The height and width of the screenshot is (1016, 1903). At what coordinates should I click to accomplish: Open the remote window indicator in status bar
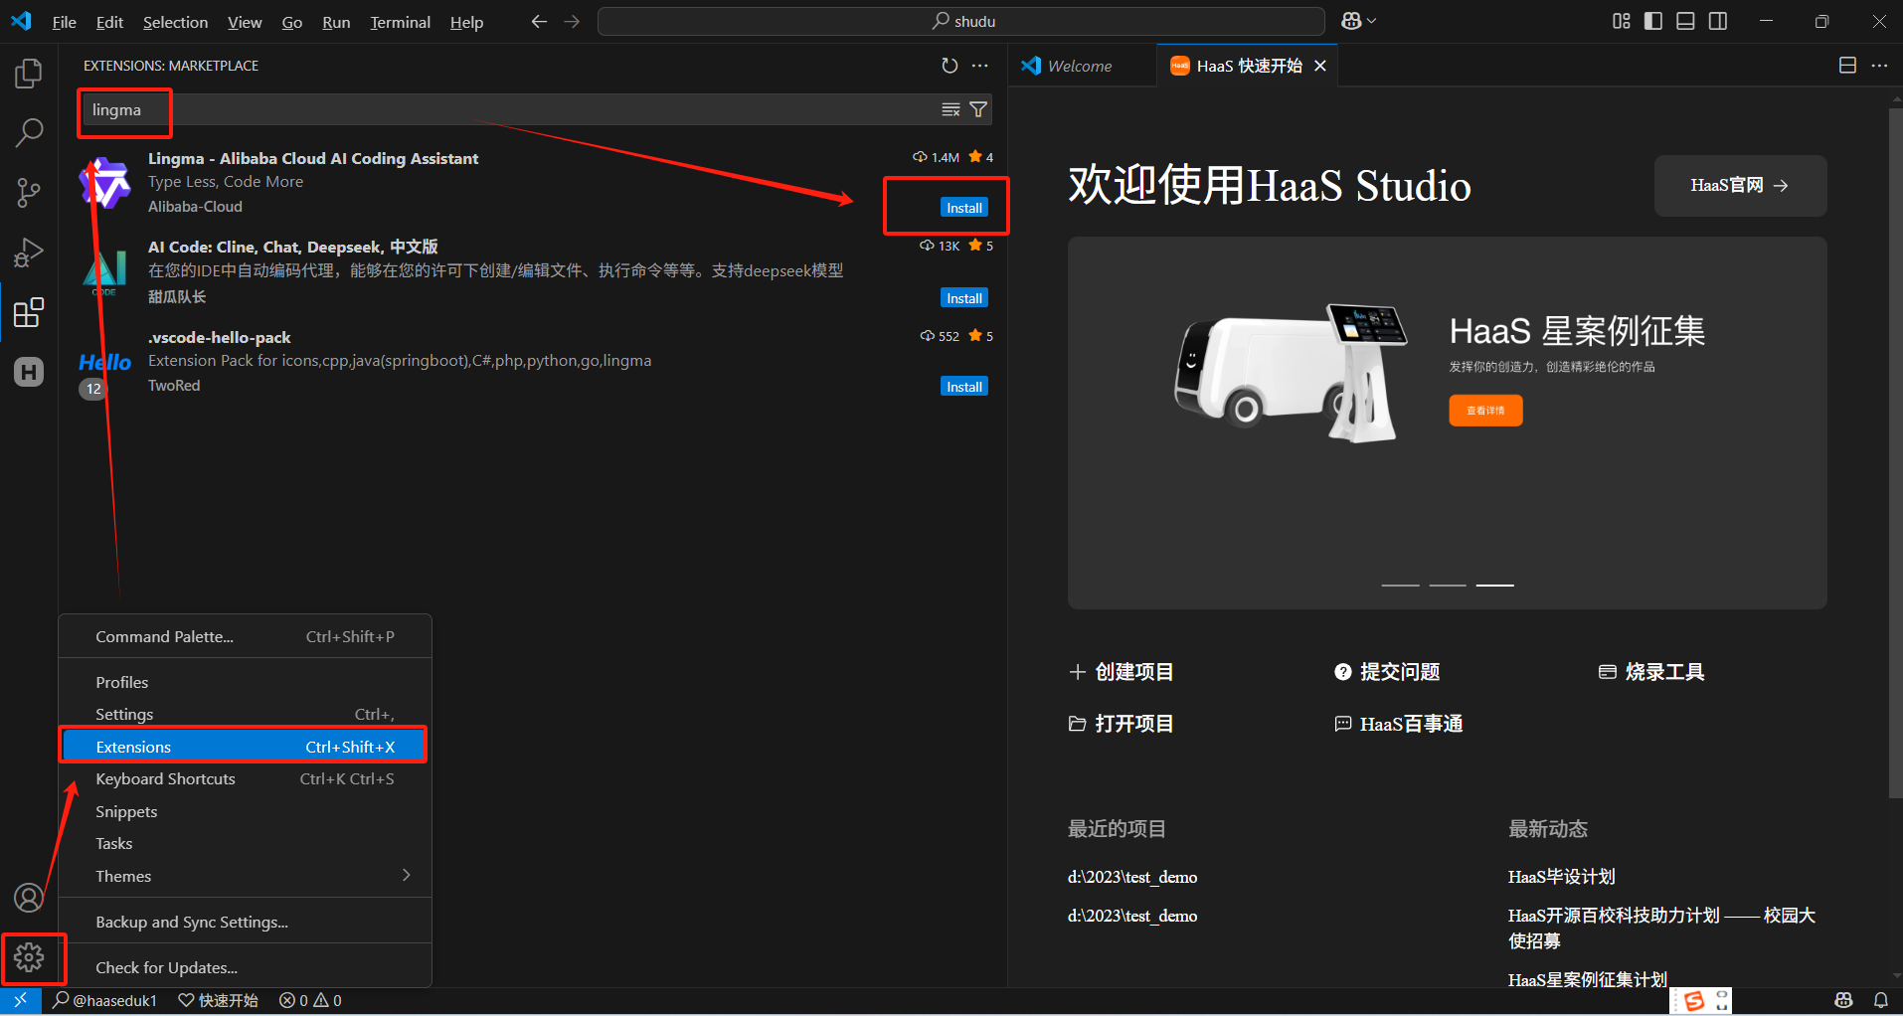click(x=19, y=1000)
